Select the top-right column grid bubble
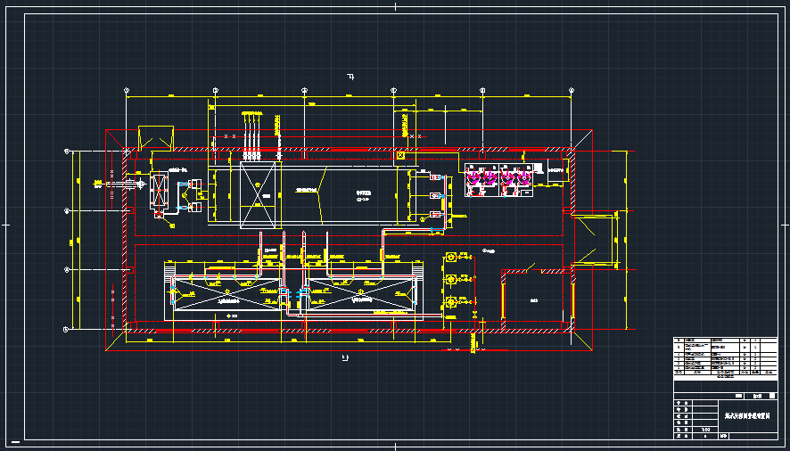Viewport: 790px width, 451px height. point(571,90)
